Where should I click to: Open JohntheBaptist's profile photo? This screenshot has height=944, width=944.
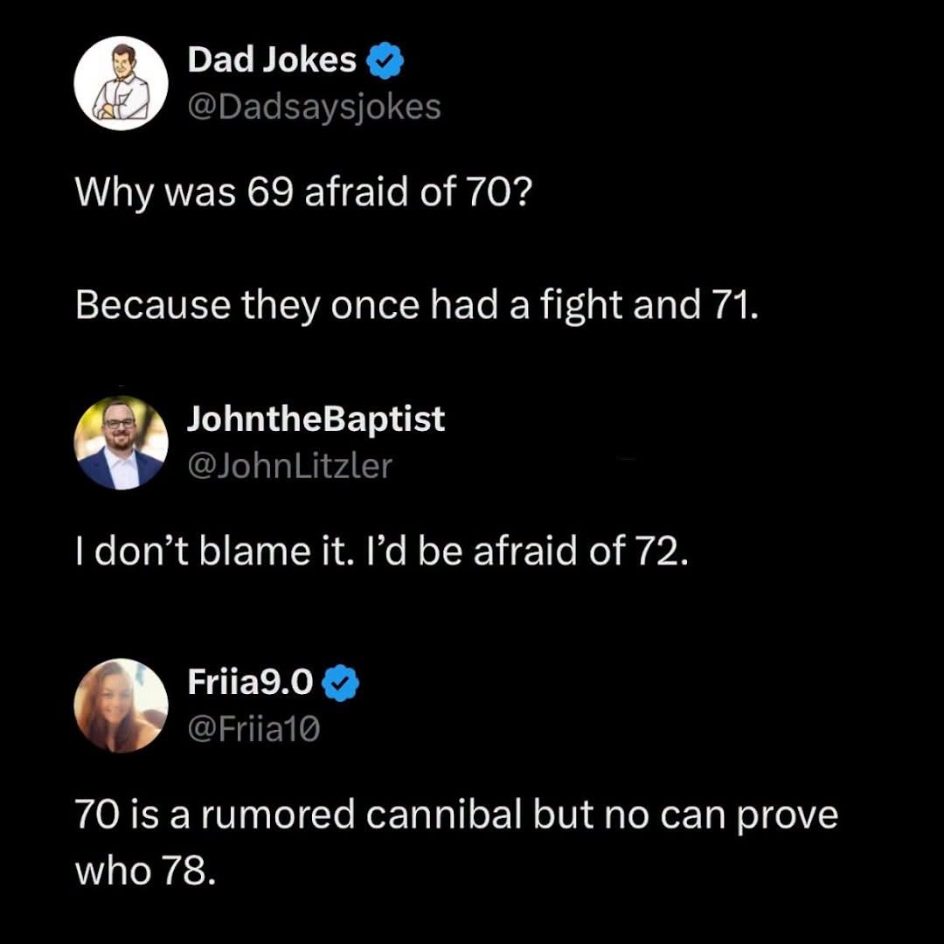[x=121, y=443]
